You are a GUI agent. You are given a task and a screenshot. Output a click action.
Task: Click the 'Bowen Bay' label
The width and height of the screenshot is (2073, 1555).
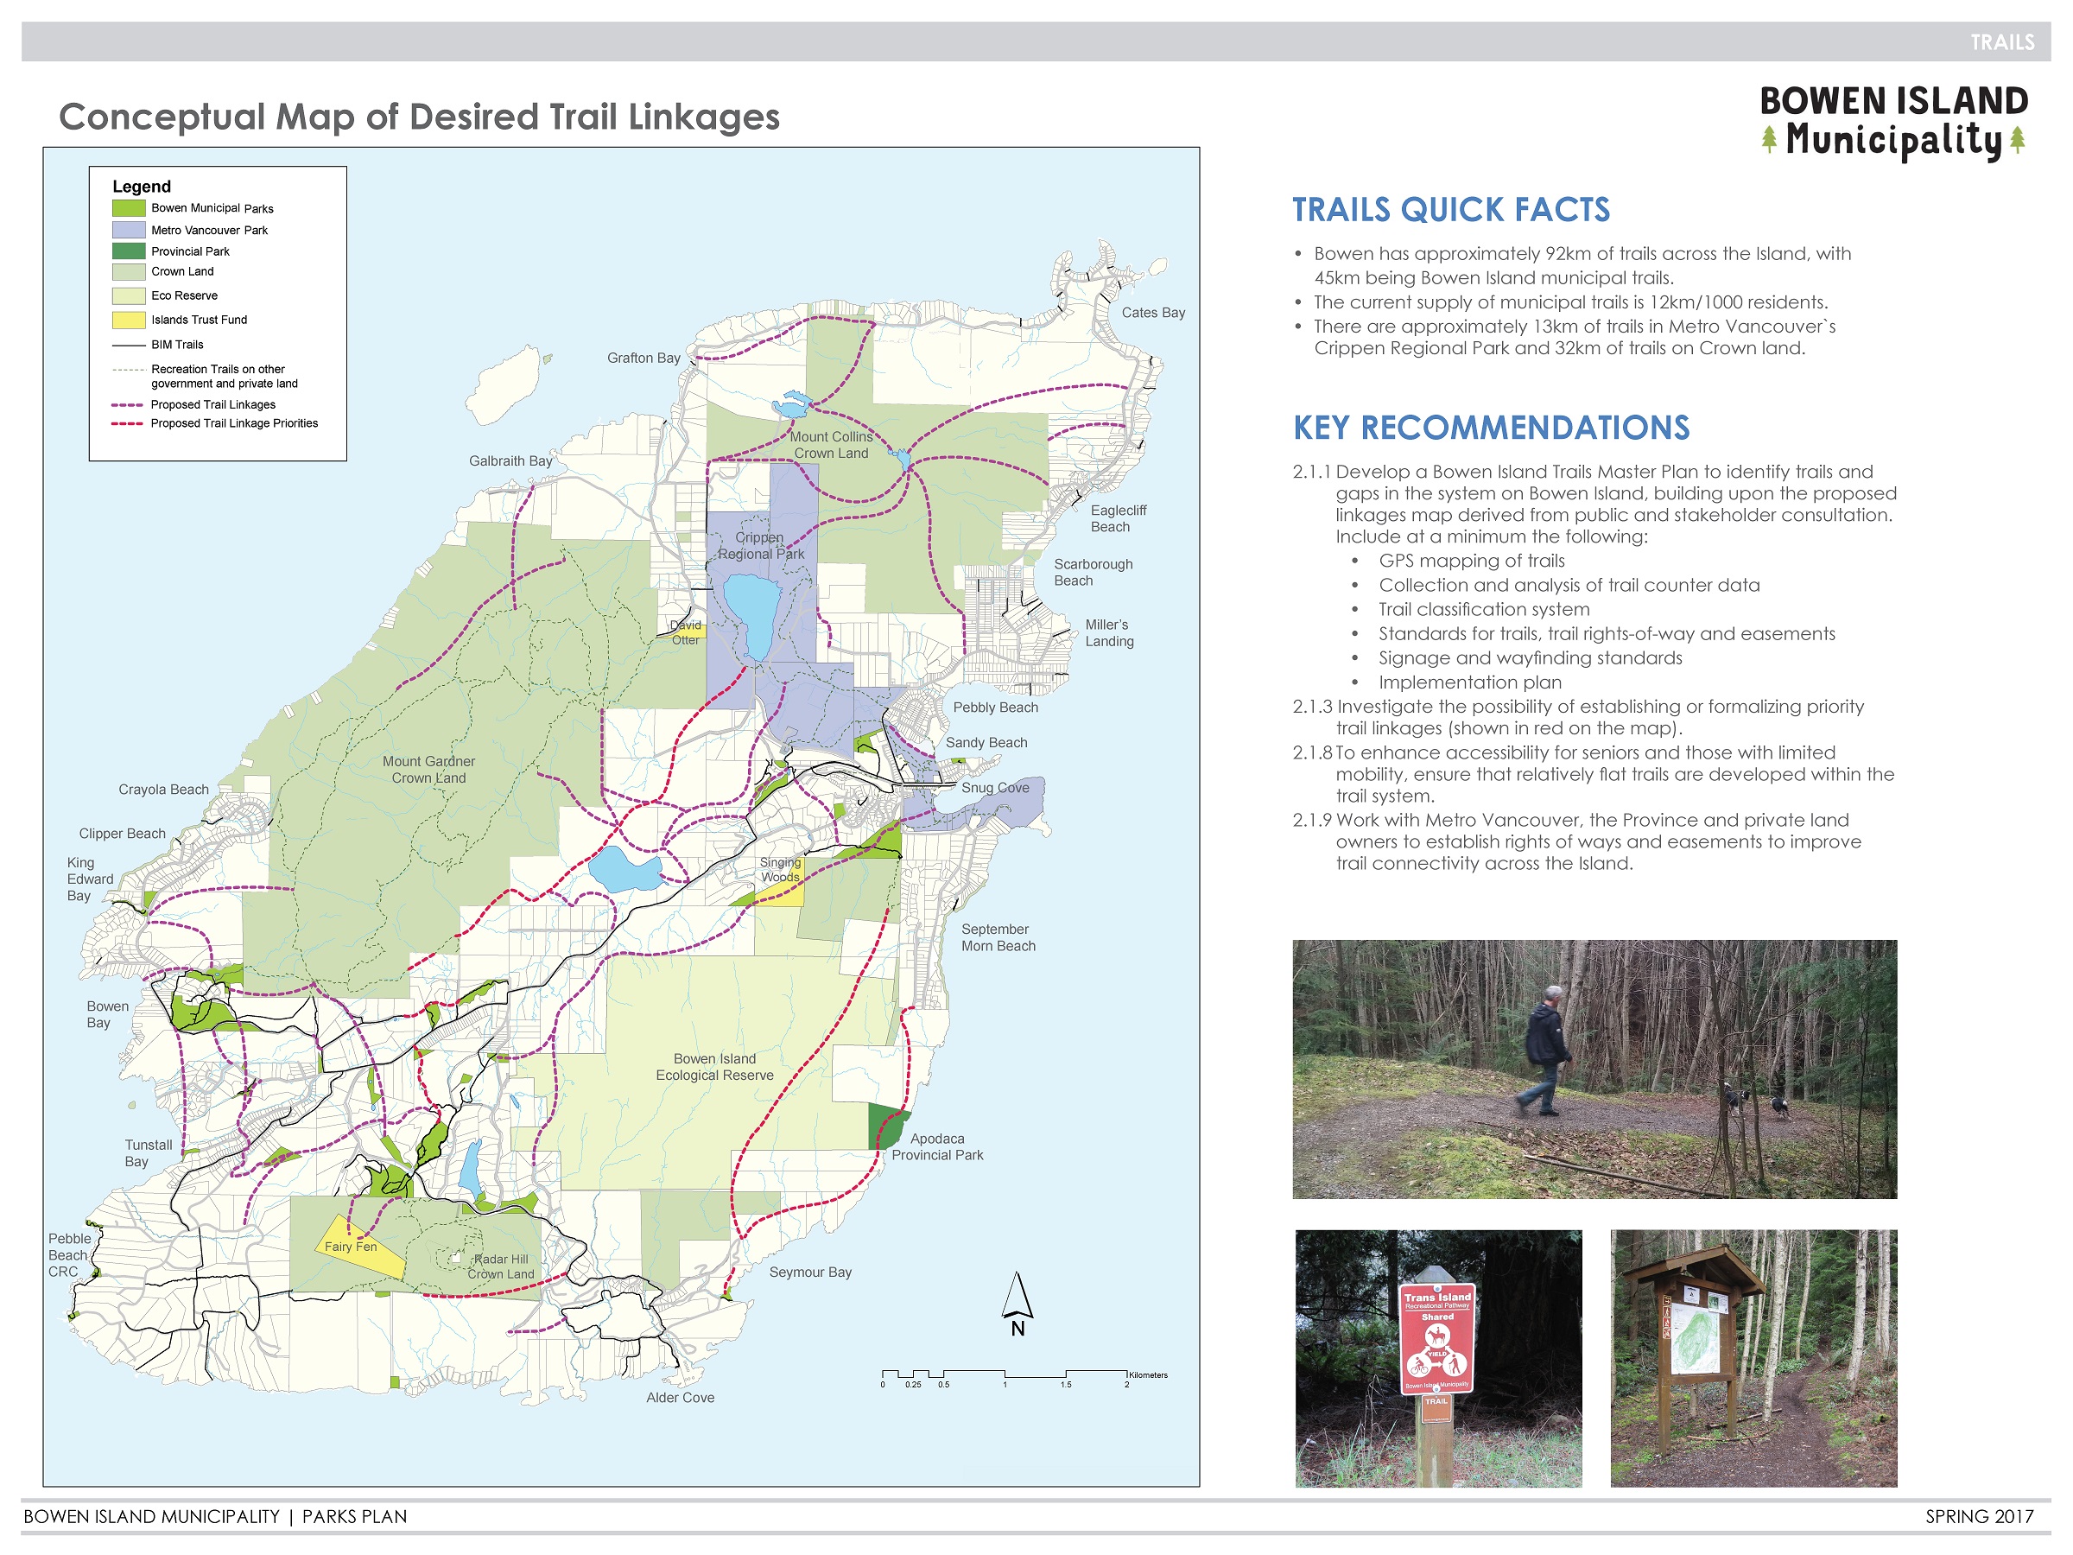tap(108, 1014)
